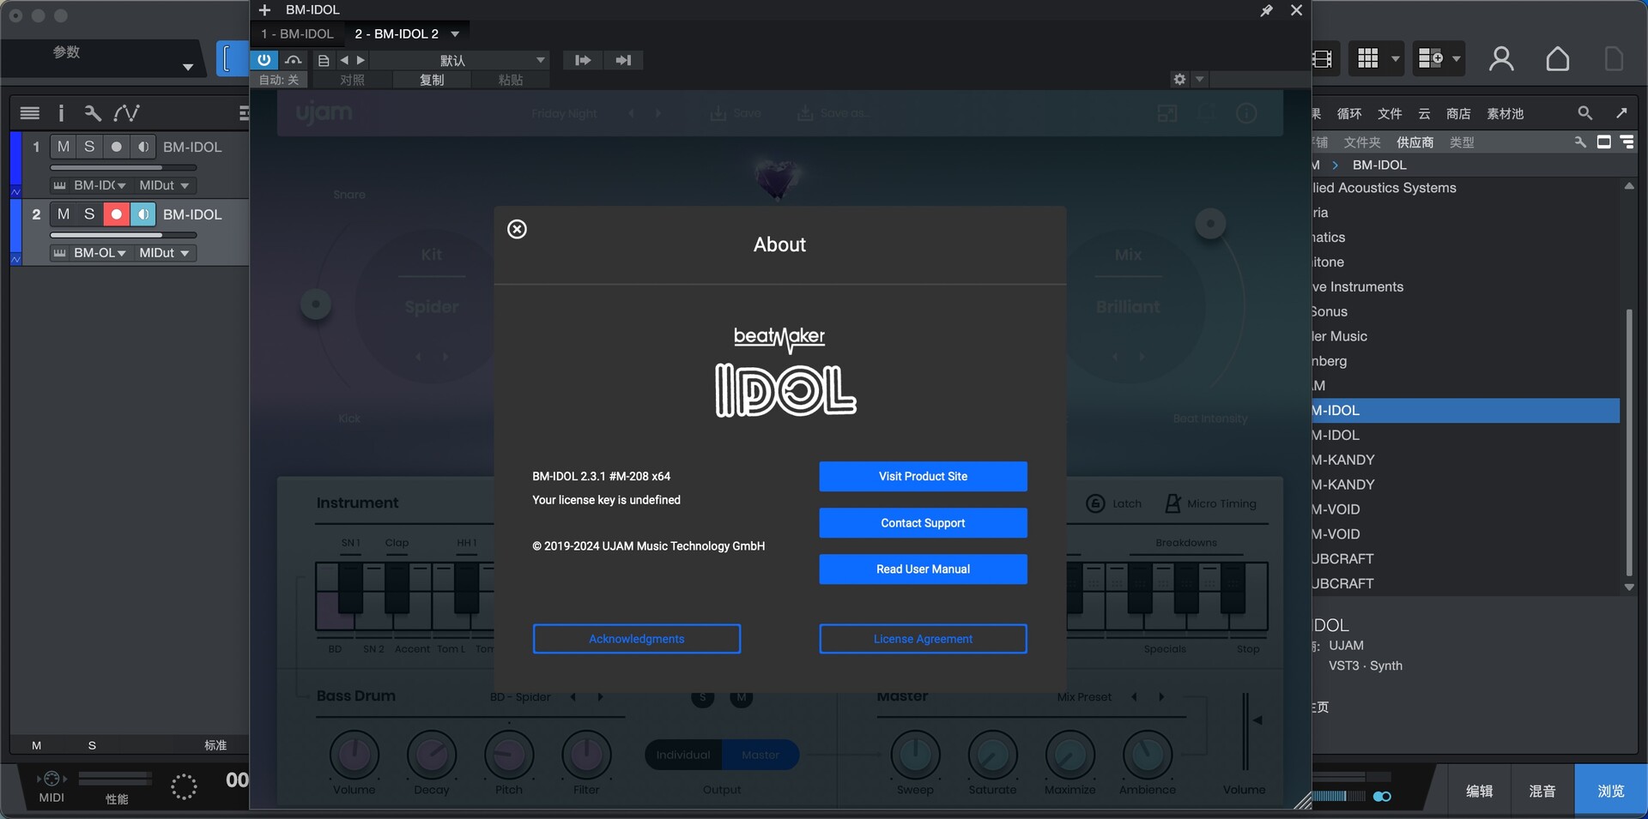Image resolution: width=1648 pixels, height=819 pixels.
Task: Click the Visit Product Site button
Action: 923,477
